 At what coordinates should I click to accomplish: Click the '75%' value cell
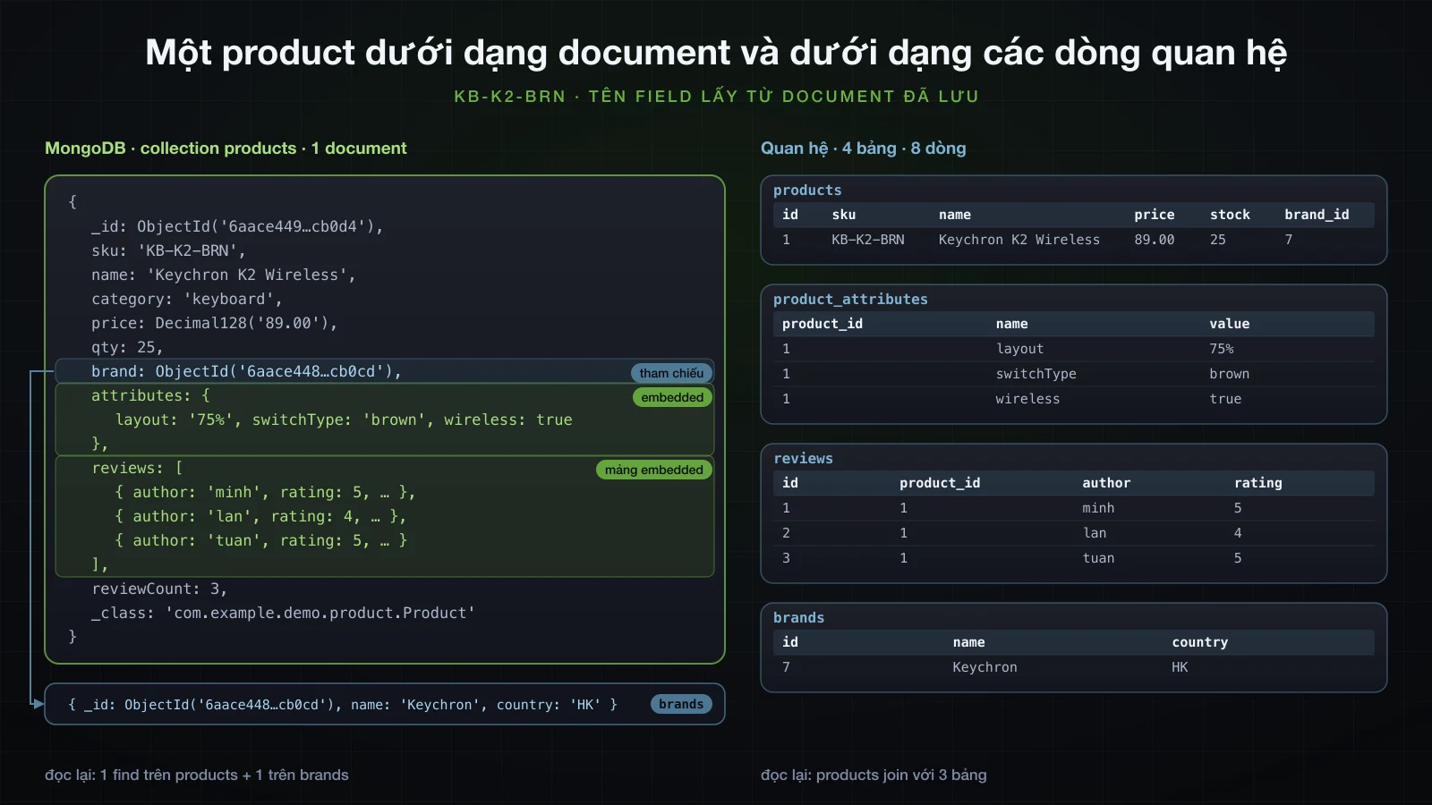point(1222,349)
